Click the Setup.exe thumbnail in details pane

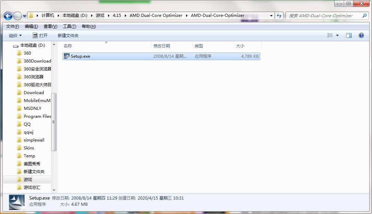tap(17, 202)
